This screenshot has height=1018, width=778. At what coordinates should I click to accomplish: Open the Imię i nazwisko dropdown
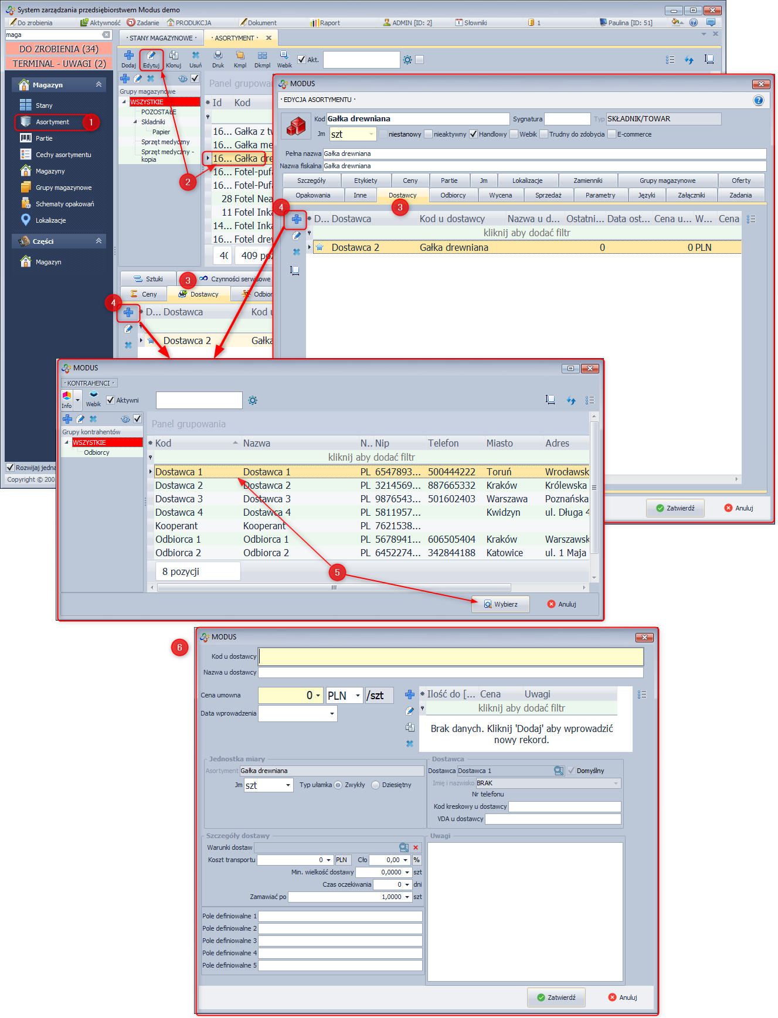click(x=616, y=783)
